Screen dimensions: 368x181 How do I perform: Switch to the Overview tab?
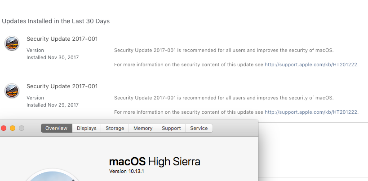click(56, 128)
